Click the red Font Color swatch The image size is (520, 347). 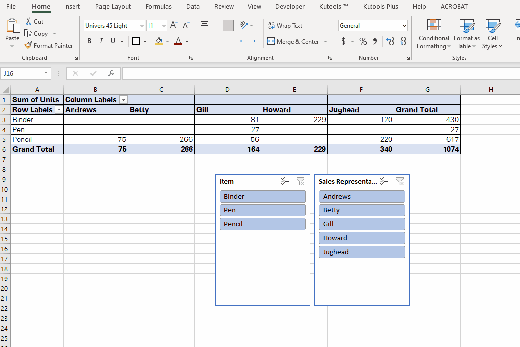point(178,41)
